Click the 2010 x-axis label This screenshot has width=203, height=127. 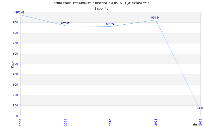click(x=110, y=122)
